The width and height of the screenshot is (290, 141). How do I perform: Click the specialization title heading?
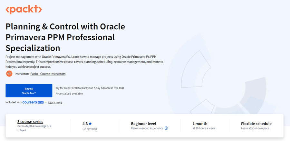[65, 37]
